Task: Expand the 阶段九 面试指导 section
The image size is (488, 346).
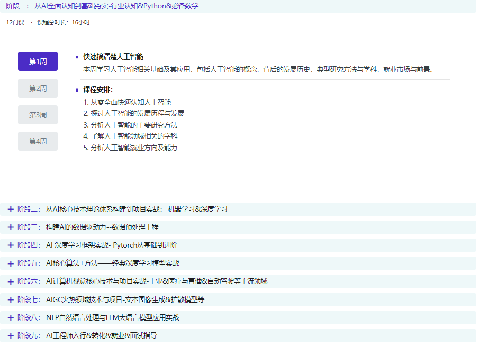Action: [11, 335]
